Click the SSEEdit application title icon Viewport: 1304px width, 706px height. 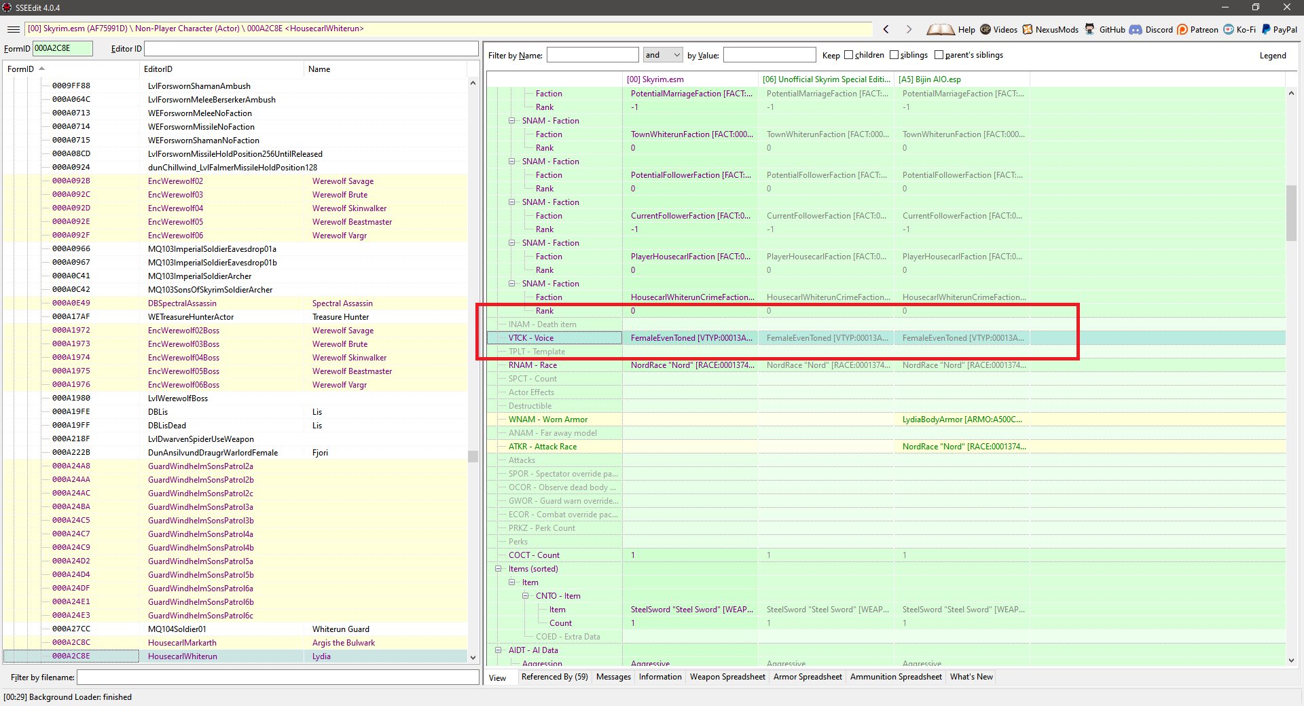point(7,7)
